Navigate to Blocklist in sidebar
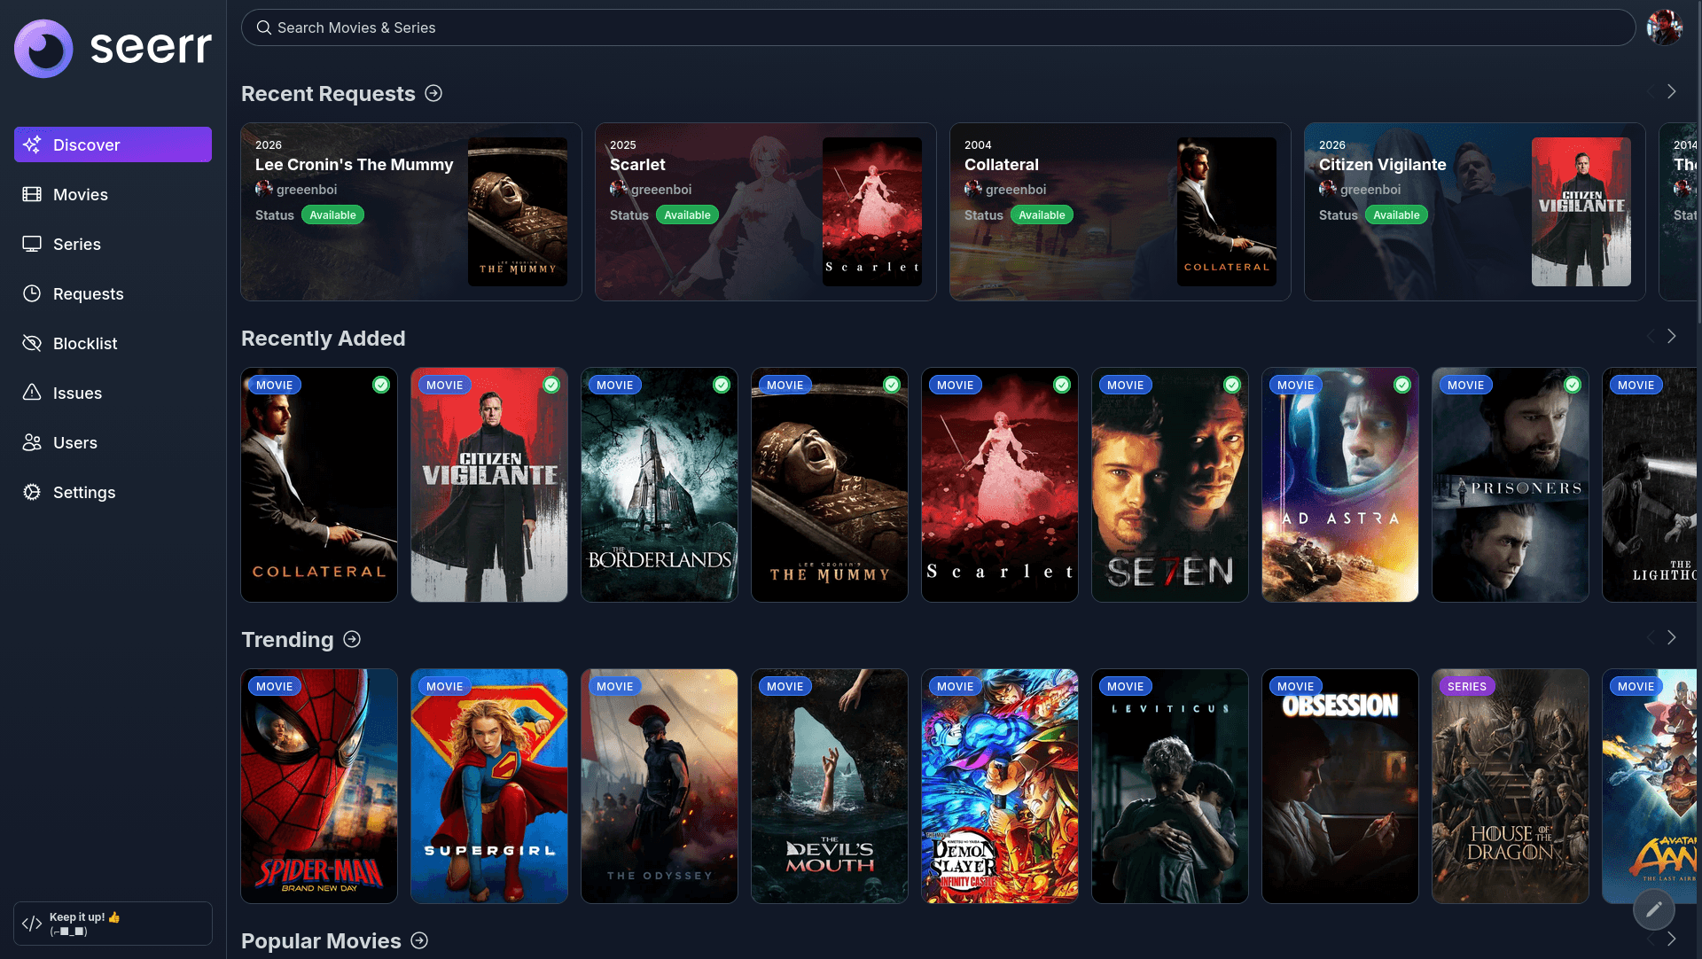Image resolution: width=1702 pixels, height=959 pixels. click(113, 343)
